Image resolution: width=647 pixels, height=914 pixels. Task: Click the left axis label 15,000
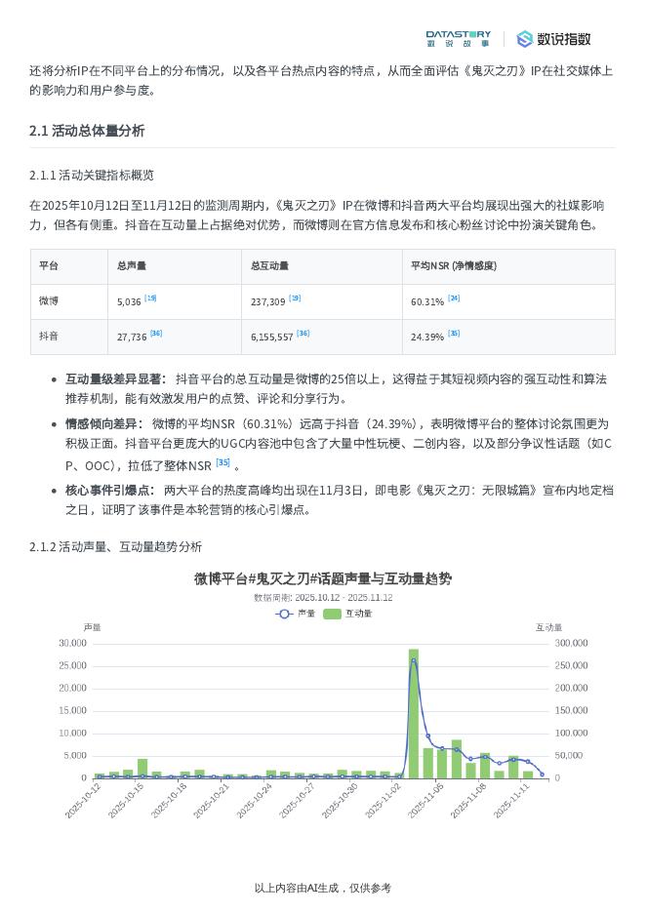(x=72, y=710)
